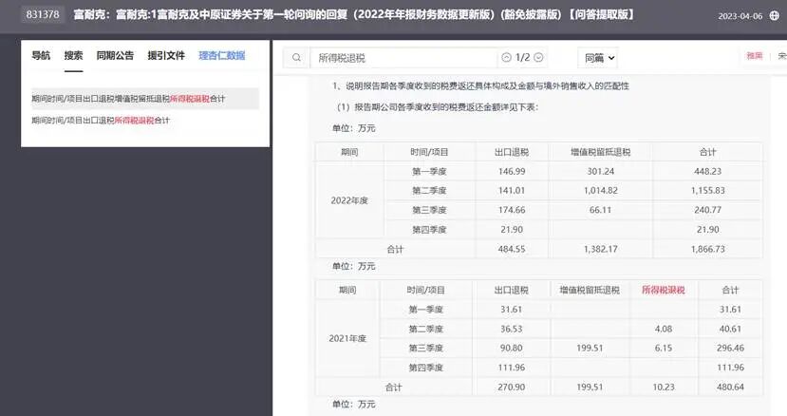
Task: Click total 1,866.73 in 2022 table
Action: pos(707,249)
